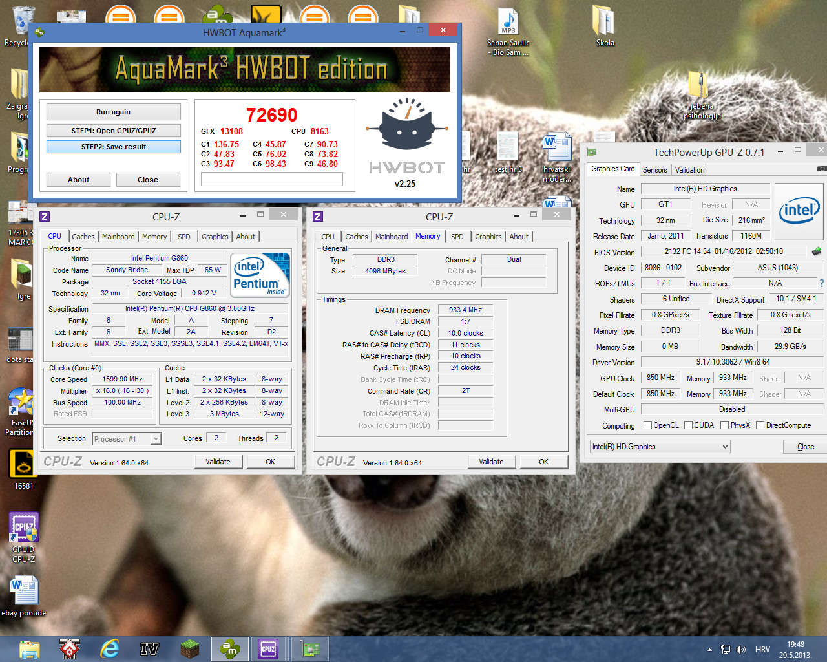Open the Intel(R) HD Graphics dropdown
This screenshot has height=662, width=827.
[x=660, y=447]
